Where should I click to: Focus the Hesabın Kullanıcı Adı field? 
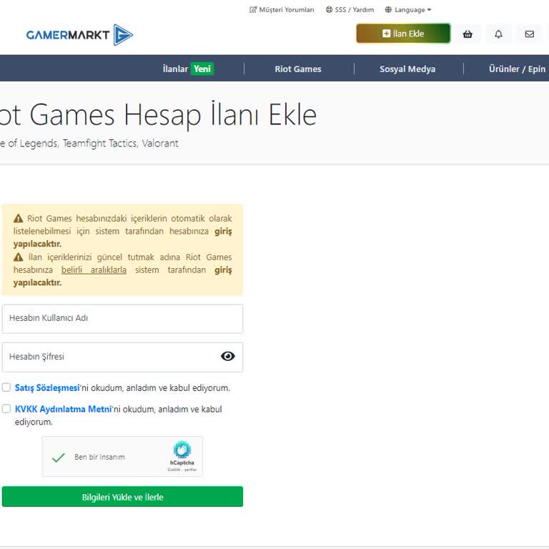pyautogui.click(x=122, y=319)
